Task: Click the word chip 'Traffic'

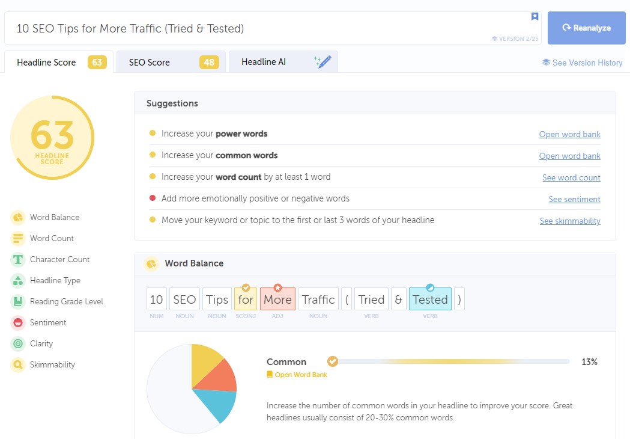Action: pos(318,299)
